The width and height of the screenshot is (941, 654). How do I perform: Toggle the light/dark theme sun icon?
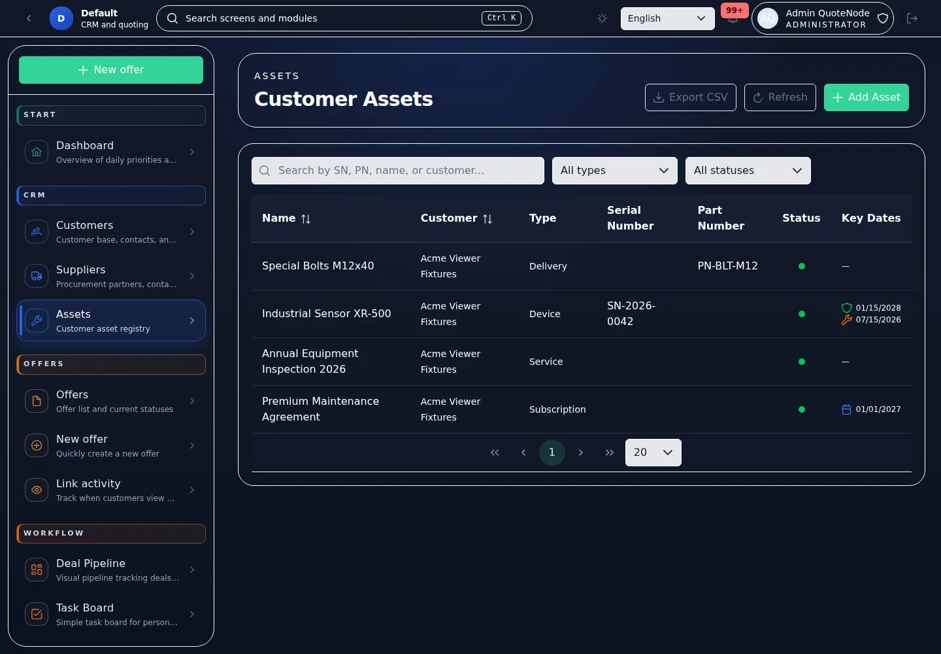[x=603, y=18]
